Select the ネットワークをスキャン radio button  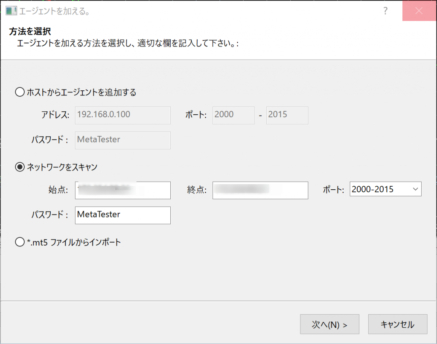coord(20,167)
